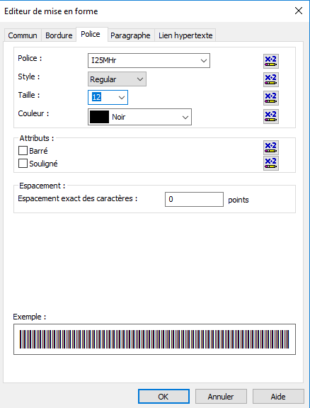Open the Lien hypertexte tab

click(185, 35)
